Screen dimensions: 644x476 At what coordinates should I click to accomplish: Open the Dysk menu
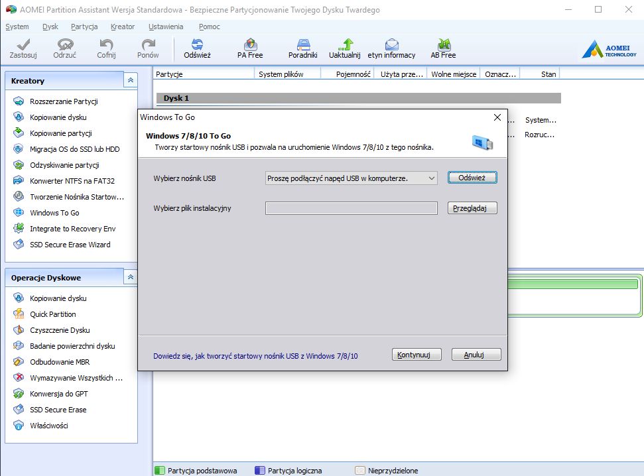click(50, 27)
